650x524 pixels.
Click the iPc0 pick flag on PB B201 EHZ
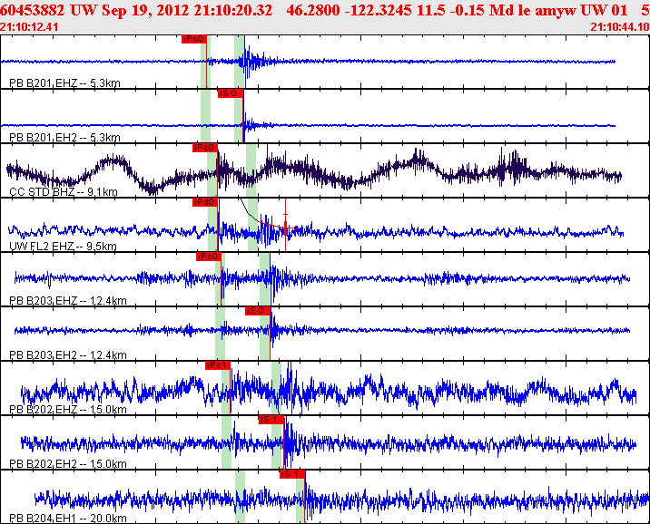[194, 40]
